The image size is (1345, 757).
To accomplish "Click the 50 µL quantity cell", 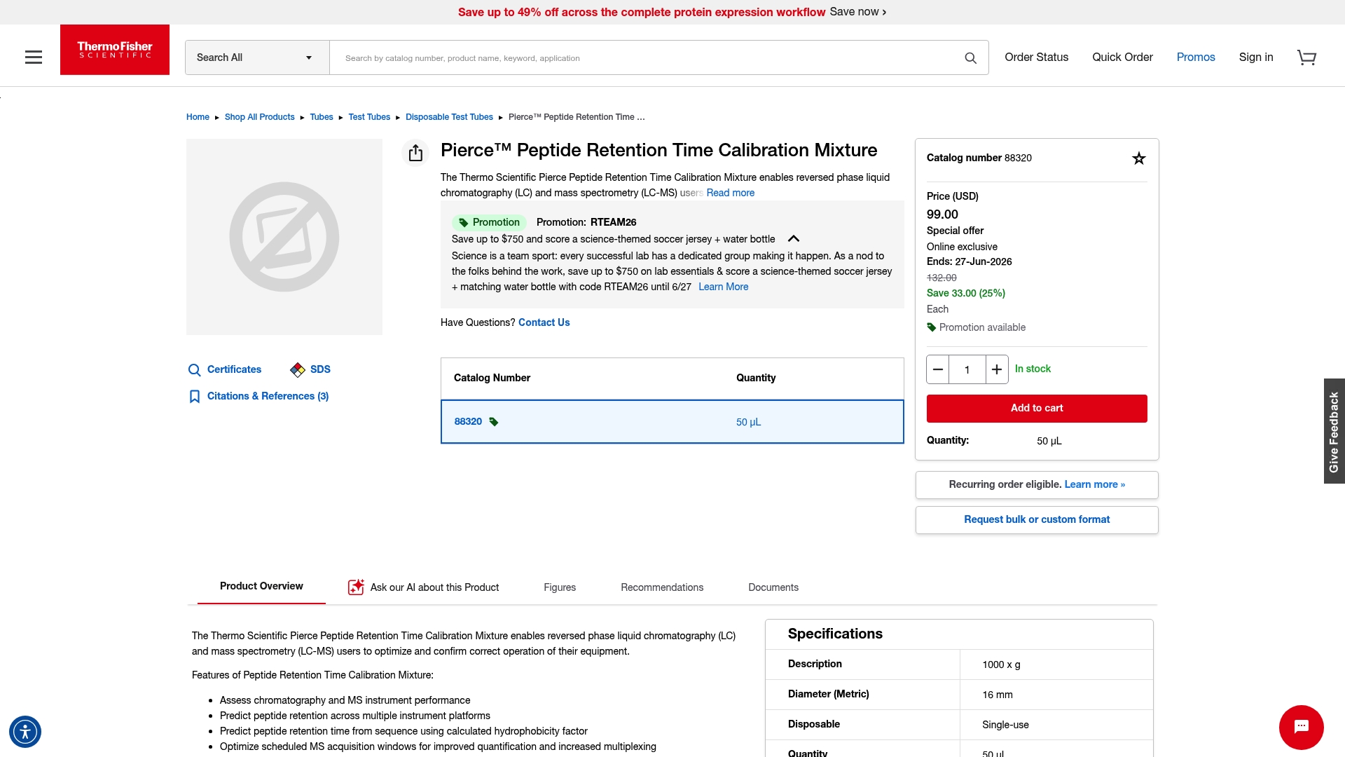I will pyautogui.click(x=748, y=422).
